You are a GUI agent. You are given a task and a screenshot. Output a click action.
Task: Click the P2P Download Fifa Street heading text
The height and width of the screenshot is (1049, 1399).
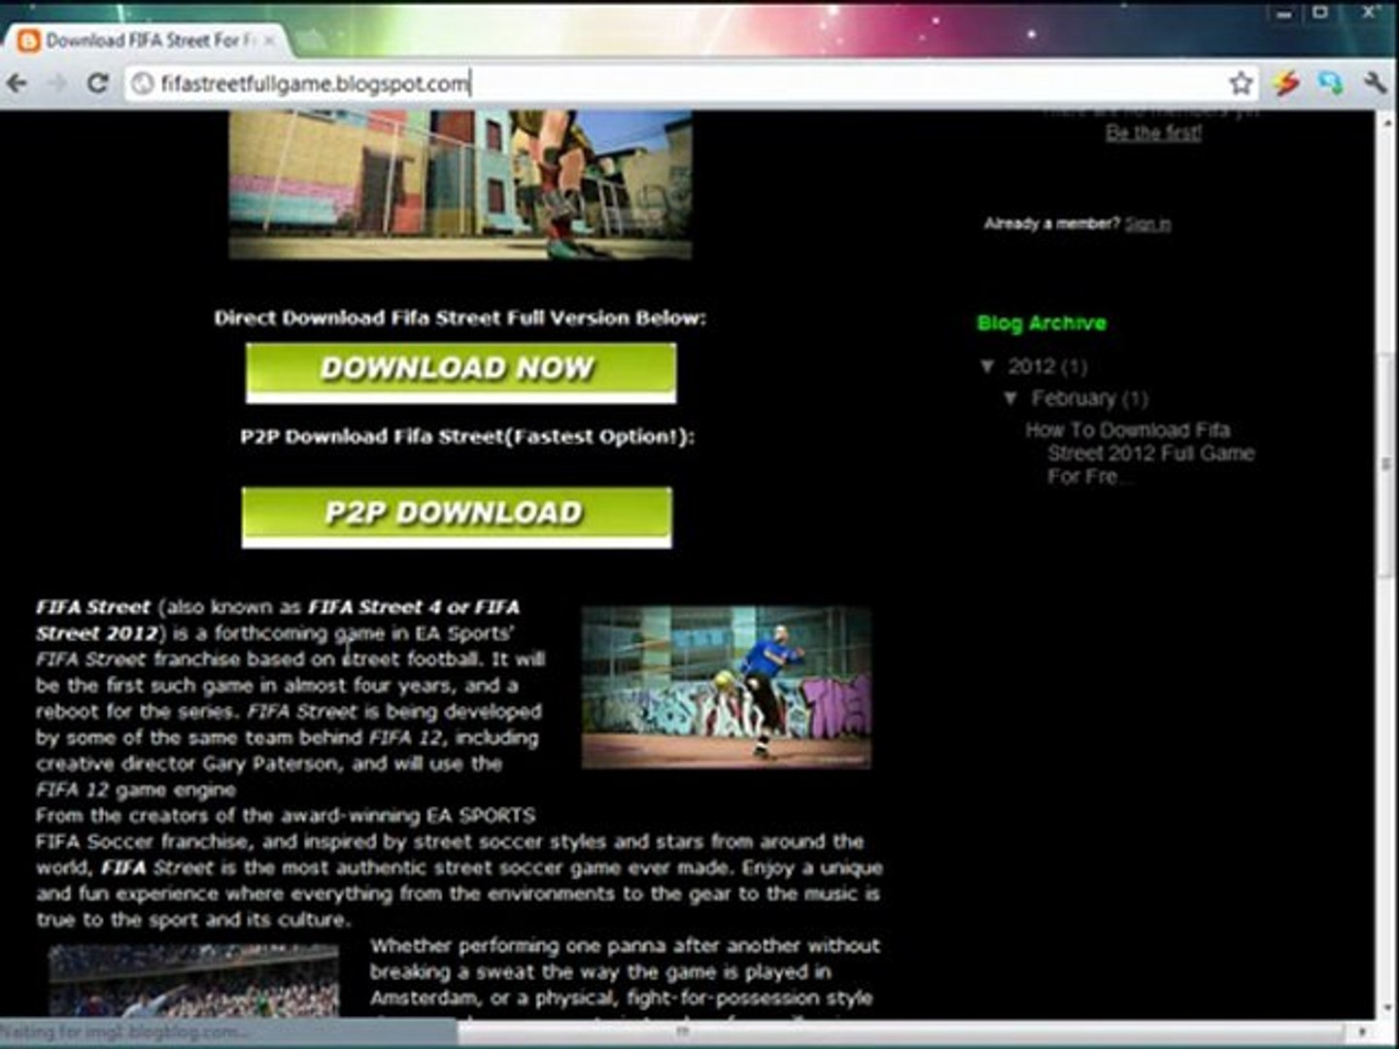tap(467, 437)
